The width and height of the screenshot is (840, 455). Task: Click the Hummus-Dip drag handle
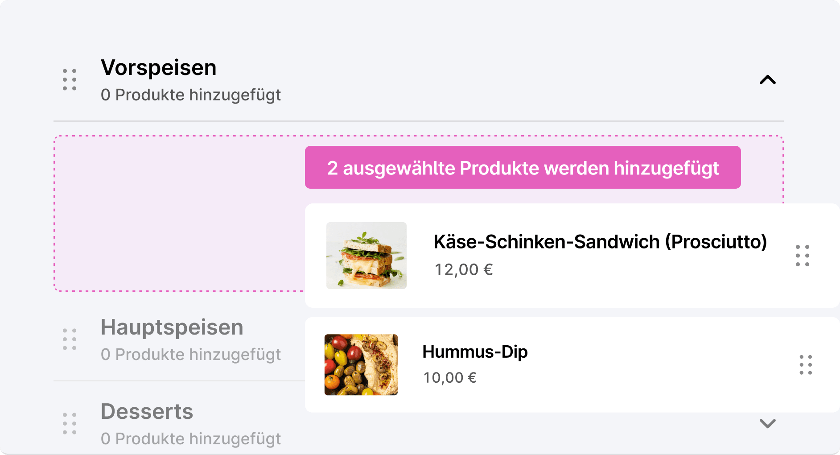click(805, 365)
